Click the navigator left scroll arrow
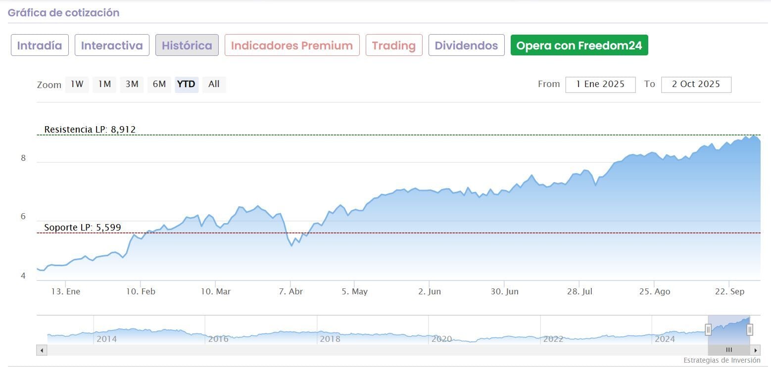771x375 pixels. pos(42,350)
